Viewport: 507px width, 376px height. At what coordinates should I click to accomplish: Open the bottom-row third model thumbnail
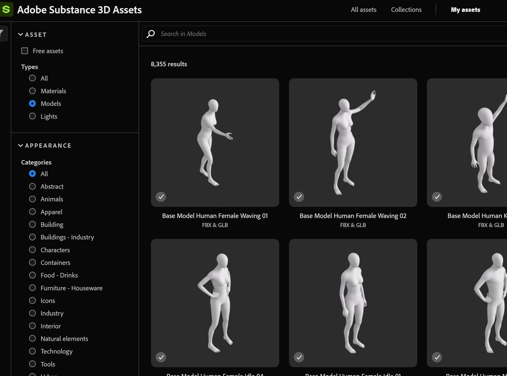coord(467,303)
